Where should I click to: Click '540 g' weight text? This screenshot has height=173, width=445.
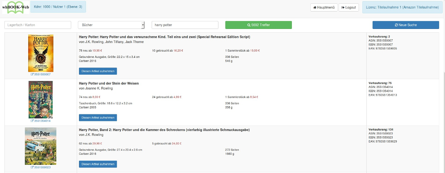[229, 61]
